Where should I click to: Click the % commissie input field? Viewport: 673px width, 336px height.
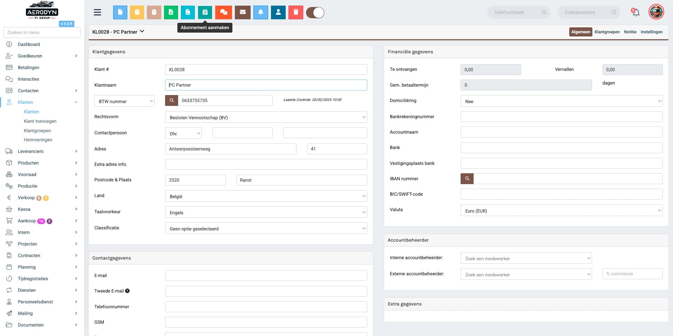pyautogui.click(x=632, y=274)
